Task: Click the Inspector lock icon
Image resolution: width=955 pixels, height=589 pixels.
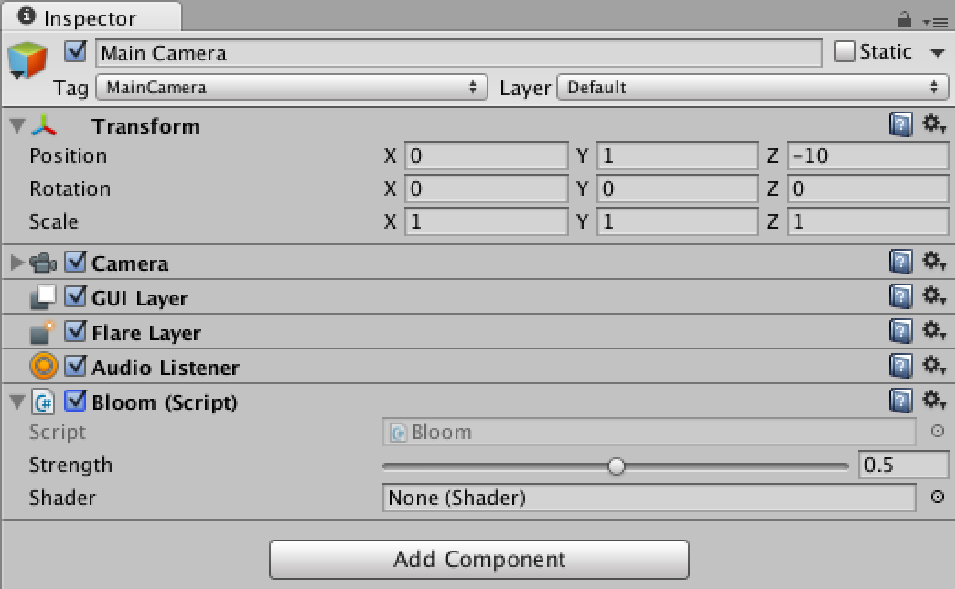Action: (905, 19)
